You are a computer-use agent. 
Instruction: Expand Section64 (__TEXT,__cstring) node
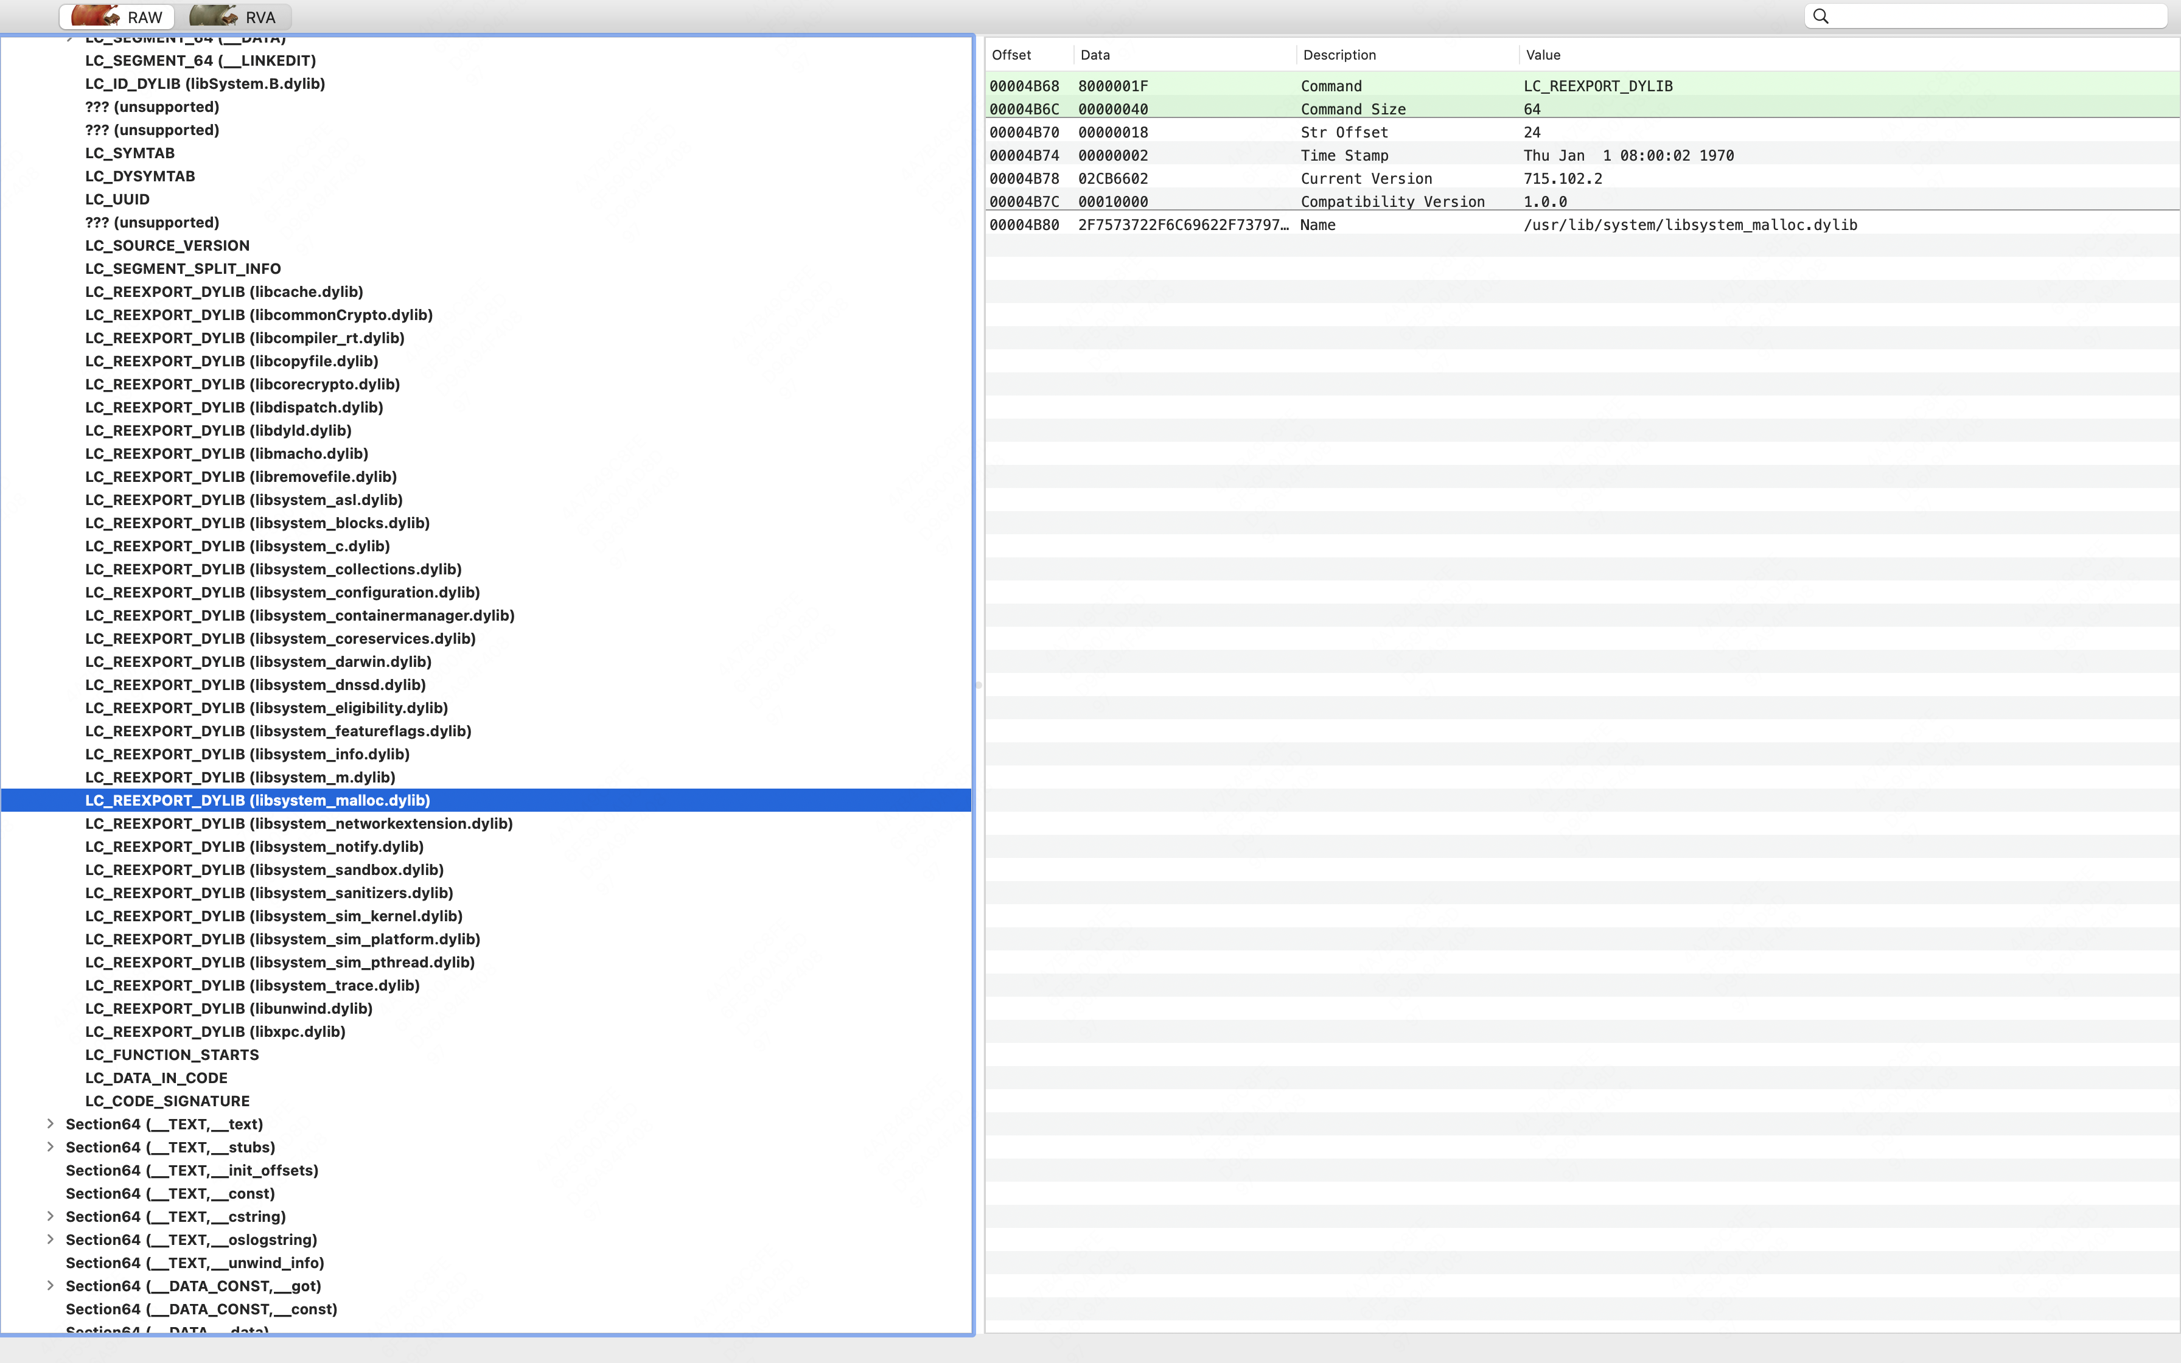[x=51, y=1216]
